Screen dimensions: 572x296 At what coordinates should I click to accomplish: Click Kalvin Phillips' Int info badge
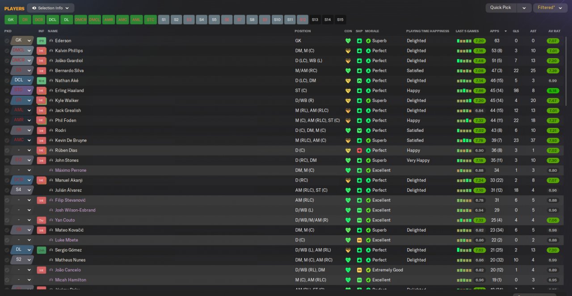pyautogui.click(x=42, y=51)
